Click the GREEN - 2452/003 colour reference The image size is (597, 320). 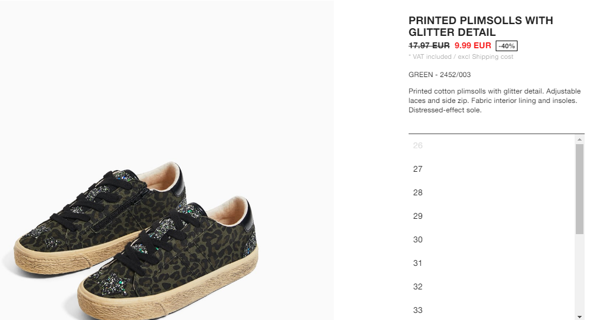coord(440,75)
